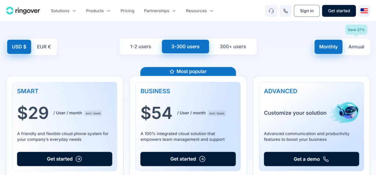Switch billing to Annual
The width and height of the screenshot is (376, 175).
point(356,47)
